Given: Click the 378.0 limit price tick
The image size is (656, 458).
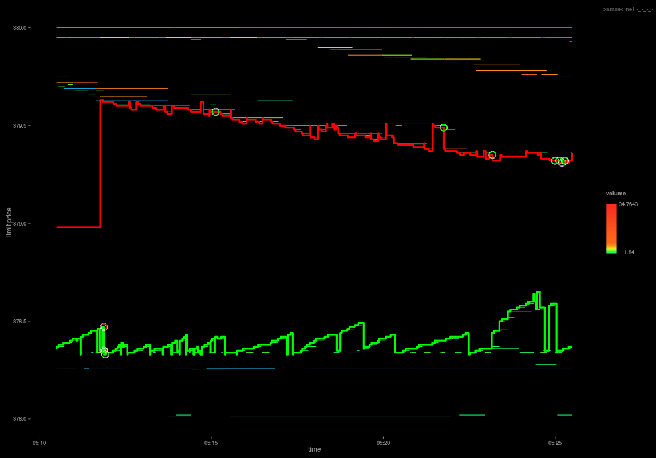Looking at the screenshot, I should click(x=19, y=418).
